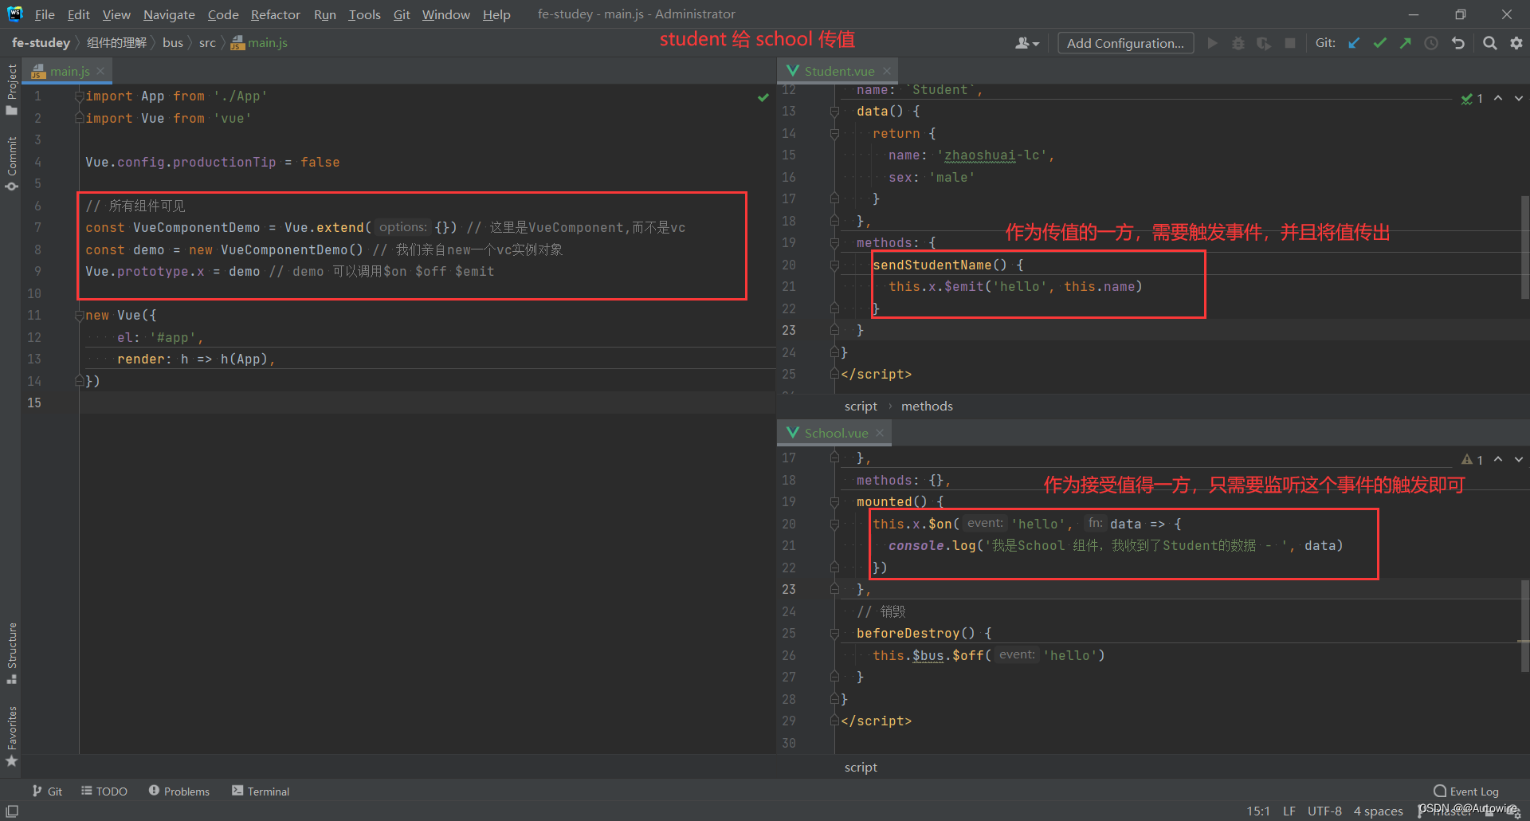Viewport: 1530px width, 821px height.
Task: Collapse $on callback fold marker line 20 School.vue
Action: click(x=834, y=524)
